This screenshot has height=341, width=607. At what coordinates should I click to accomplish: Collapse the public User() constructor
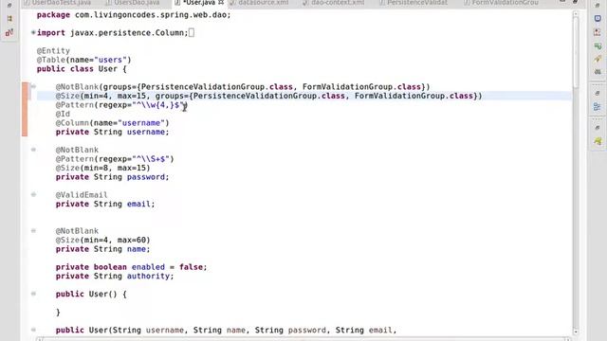pos(33,294)
